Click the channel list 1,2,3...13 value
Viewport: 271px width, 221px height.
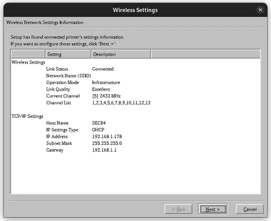[121, 102]
